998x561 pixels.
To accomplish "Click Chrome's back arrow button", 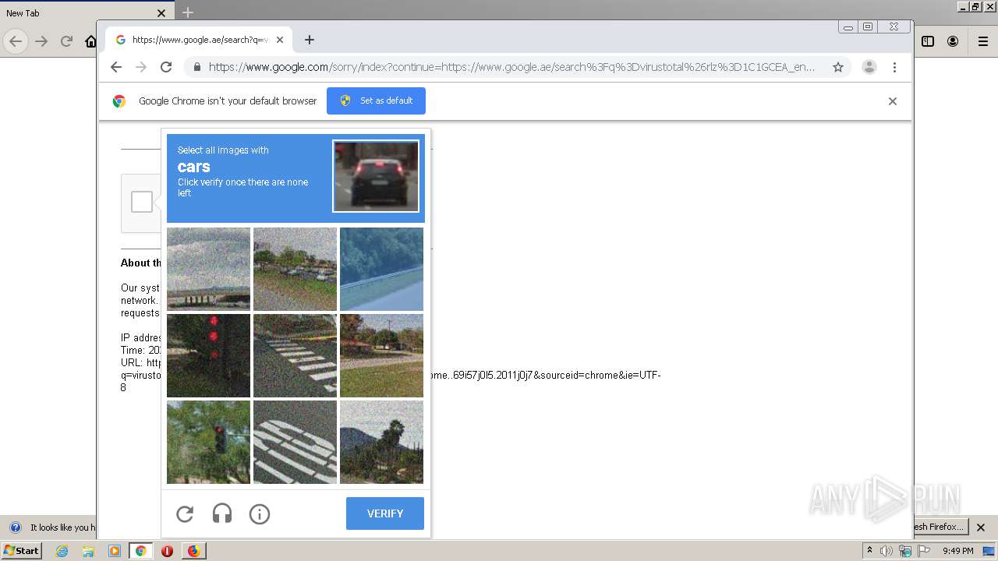I will [x=116, y=67].
